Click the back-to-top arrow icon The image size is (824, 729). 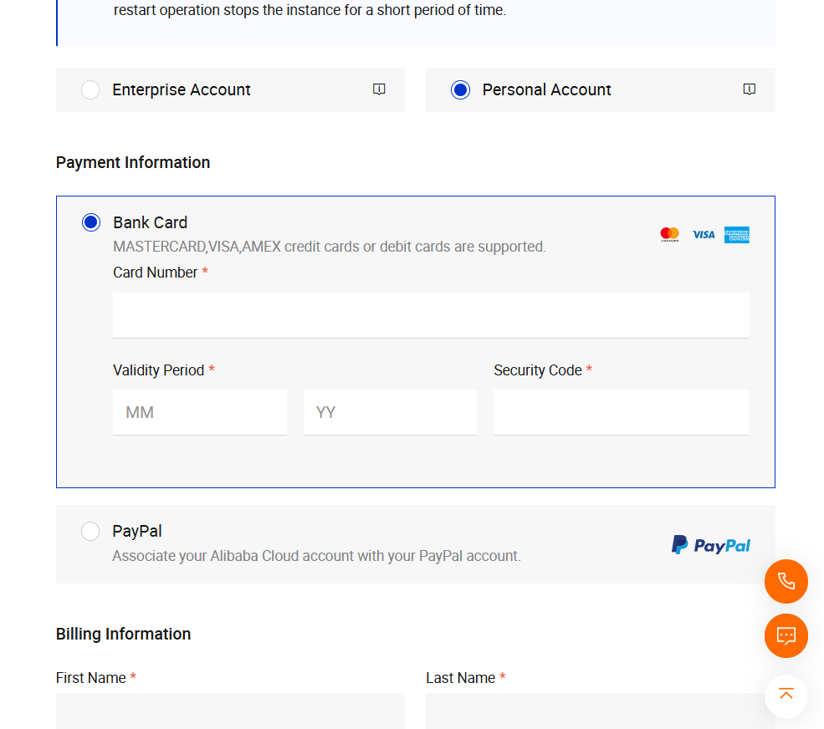[x=786, y=695]
